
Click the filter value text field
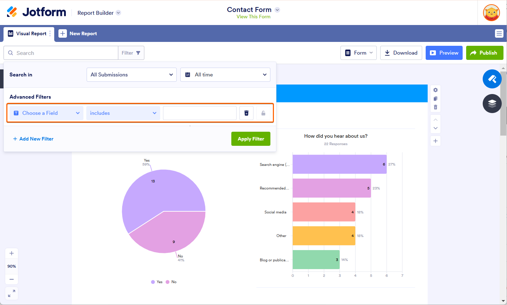(200, 113)
